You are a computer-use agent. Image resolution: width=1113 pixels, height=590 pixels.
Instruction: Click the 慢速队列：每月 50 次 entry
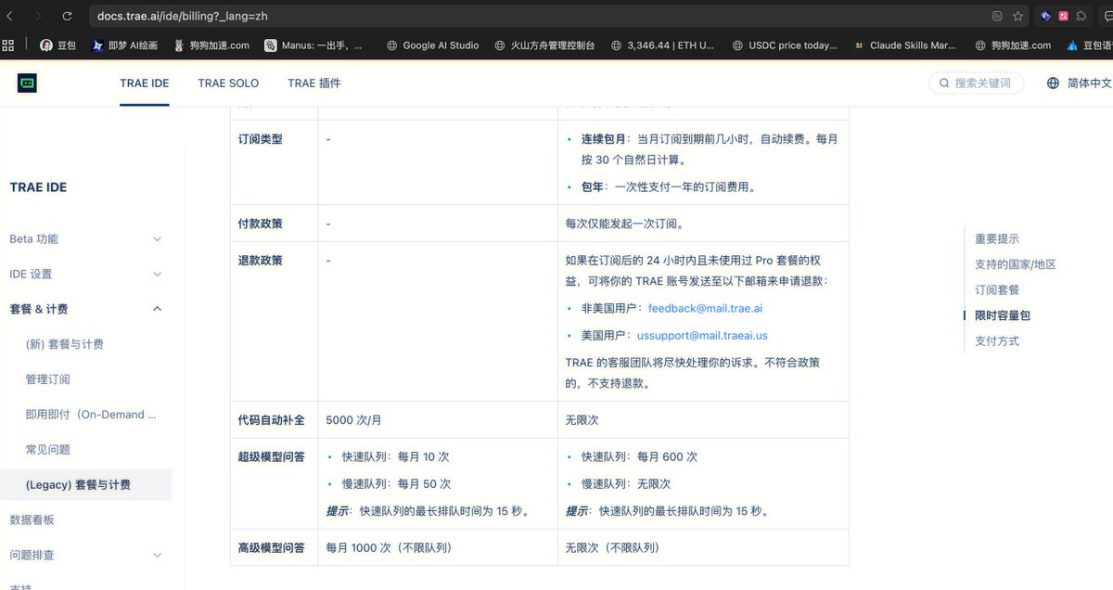click(x=396, y=483)
